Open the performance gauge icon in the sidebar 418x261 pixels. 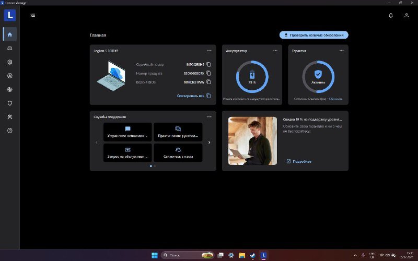tap(10, 89)
